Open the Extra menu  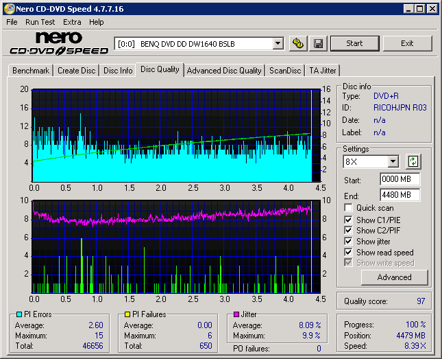[72, 22]
